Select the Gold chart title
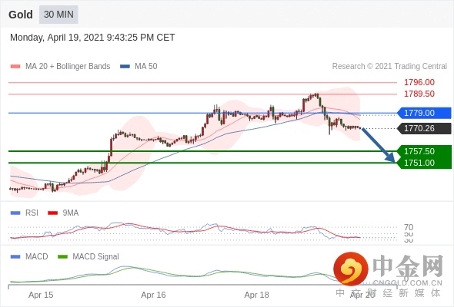The image size is (454, 307). 21,15
